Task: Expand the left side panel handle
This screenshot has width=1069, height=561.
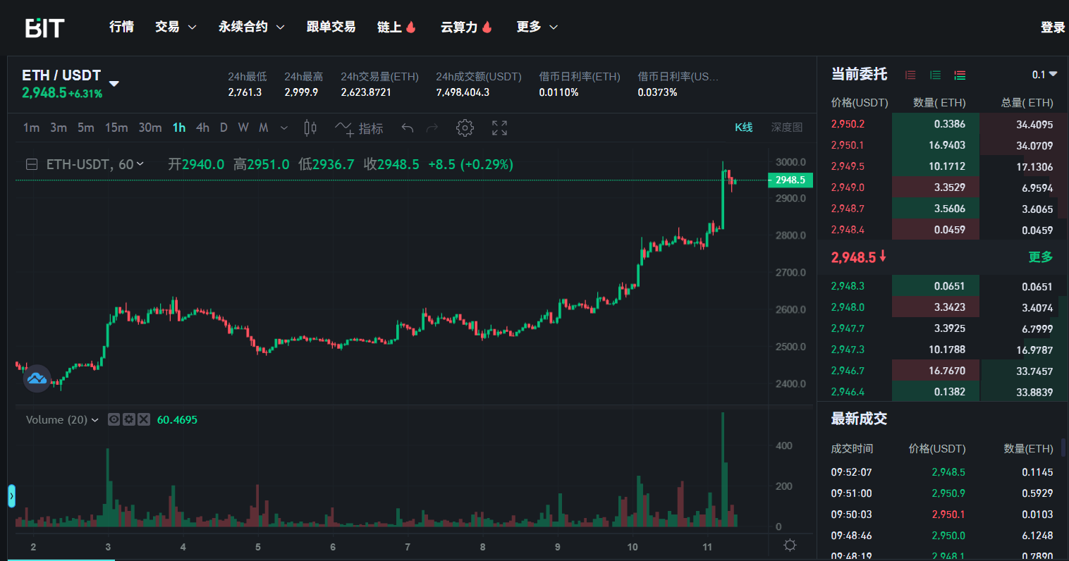Action: coord(11,495)
